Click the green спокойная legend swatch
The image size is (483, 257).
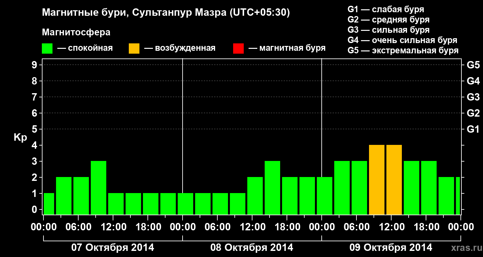click(47, 49)
